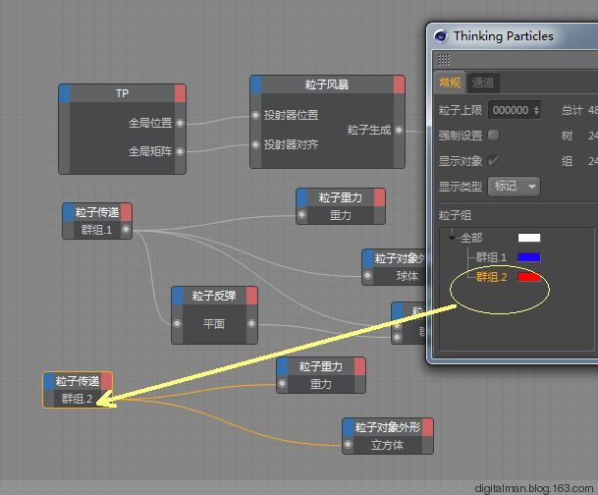Viewport: 598px width, 495px height.
Task: Click 重力 input port wired to 群组.1
Action: pyautogui.click(x=301, y=215)
